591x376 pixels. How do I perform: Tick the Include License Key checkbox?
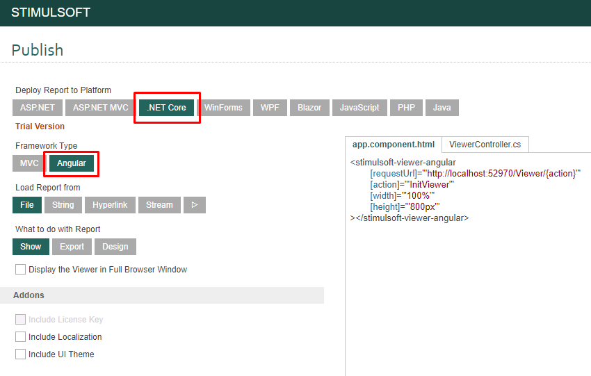point(20,320)
